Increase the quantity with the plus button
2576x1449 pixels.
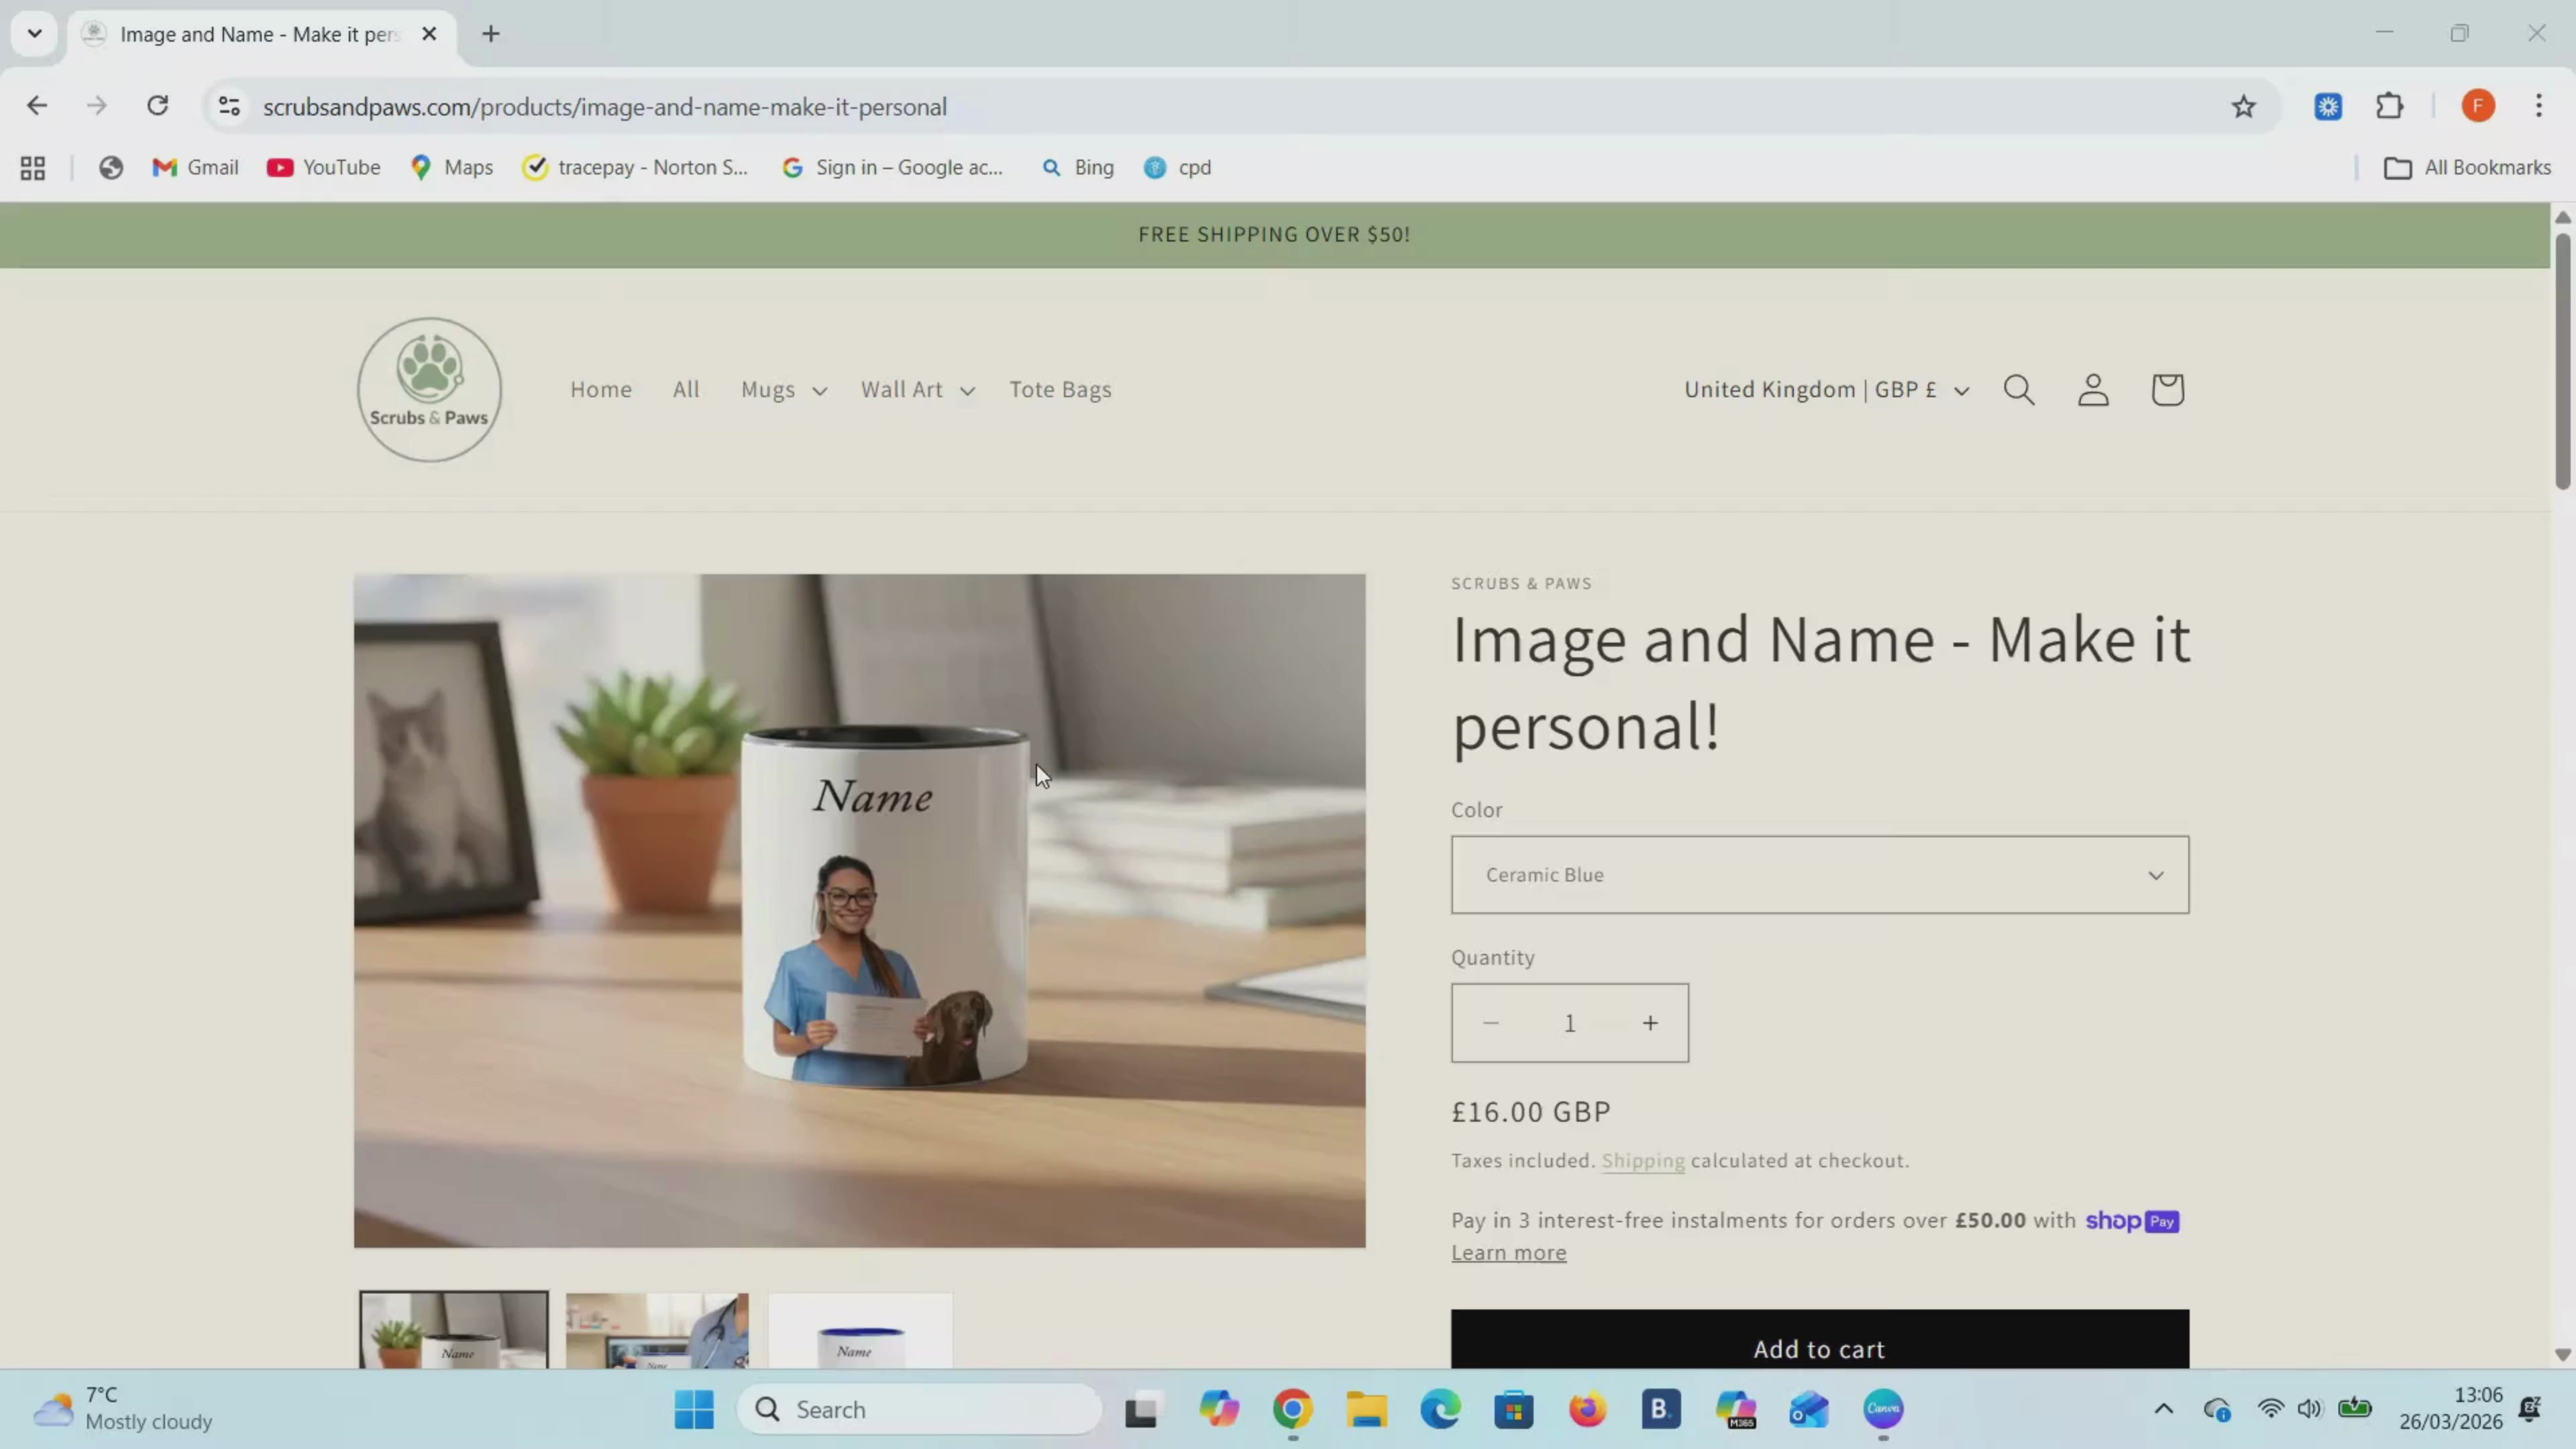pyautogui.click(x=1650, y=1023)
